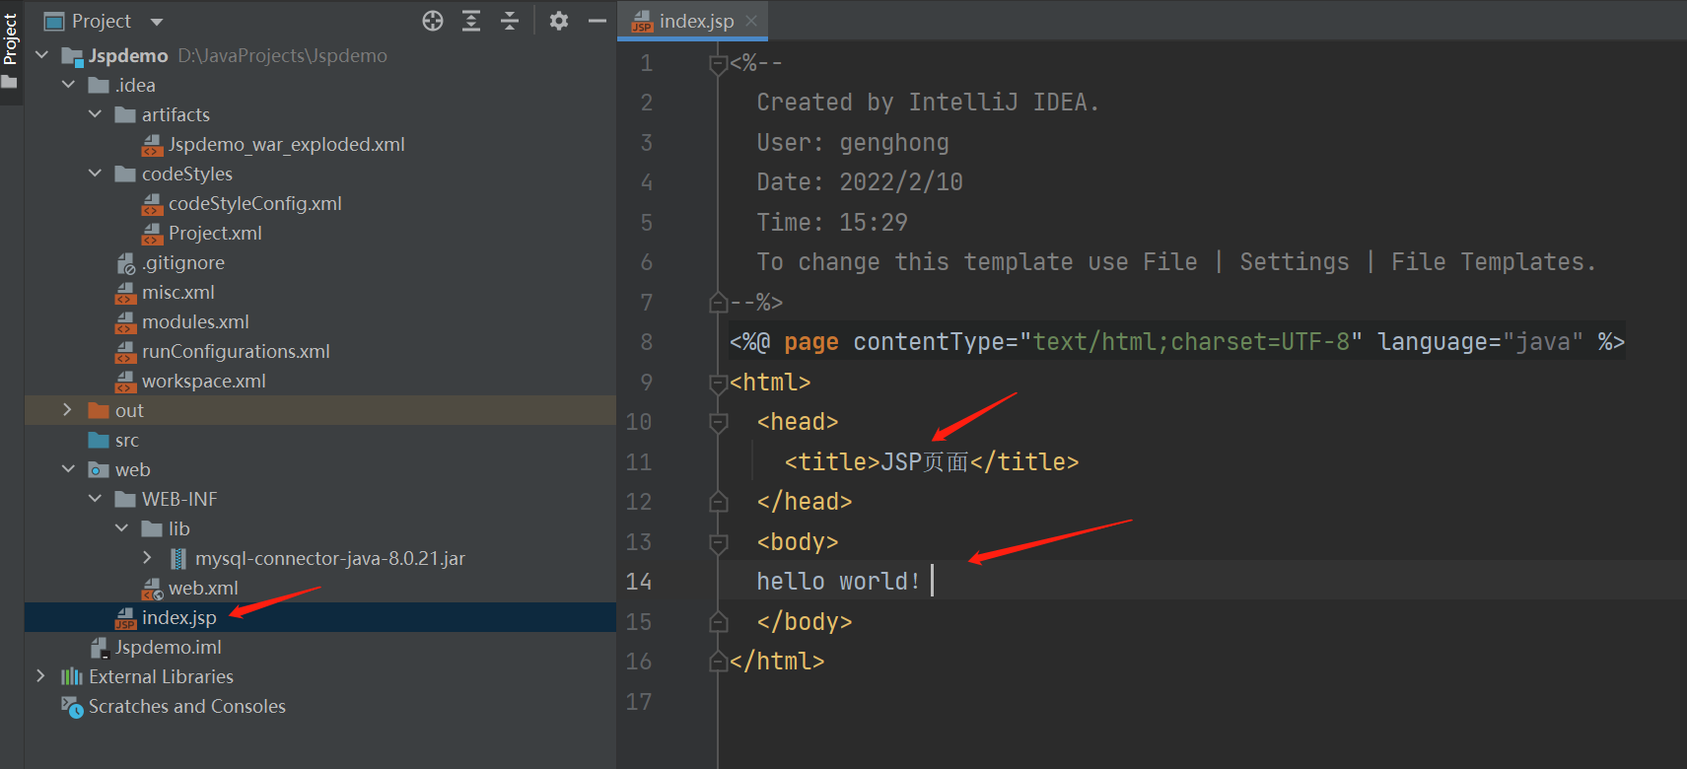Place cursor on the 'hello world!' line

point(838,582)
